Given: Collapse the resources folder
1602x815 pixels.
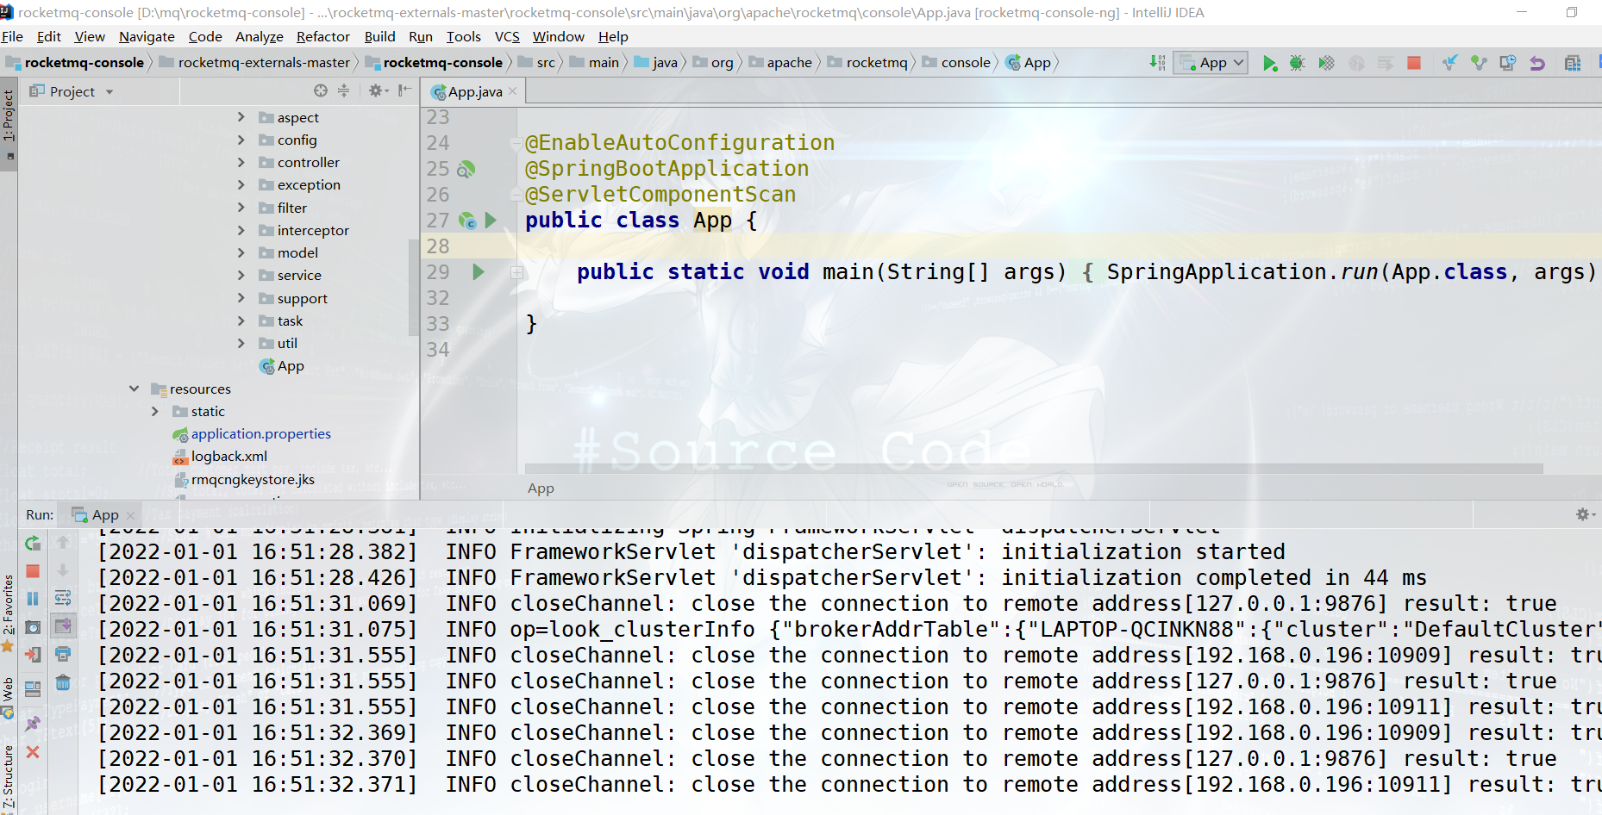Looking at the screenshot, I should (135, 389).
